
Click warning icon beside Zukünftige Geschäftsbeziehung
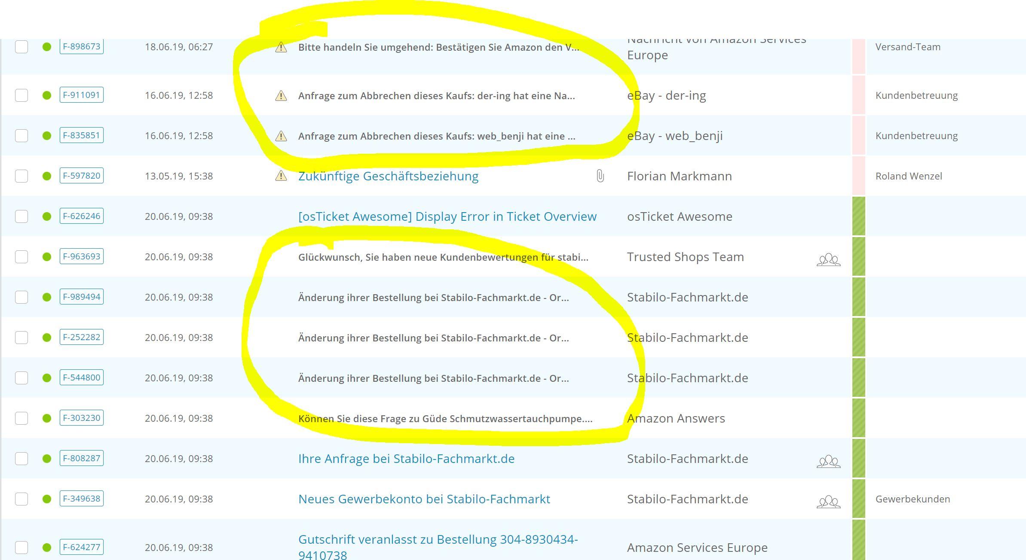pos(281,176)
